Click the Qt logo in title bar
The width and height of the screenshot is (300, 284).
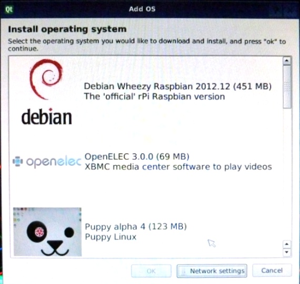click(x=9, y=9)
